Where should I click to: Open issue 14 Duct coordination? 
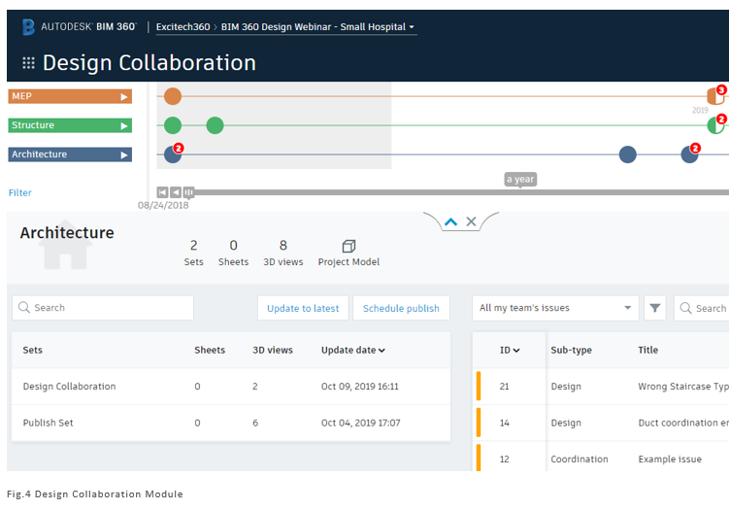(x=602, y=423)
